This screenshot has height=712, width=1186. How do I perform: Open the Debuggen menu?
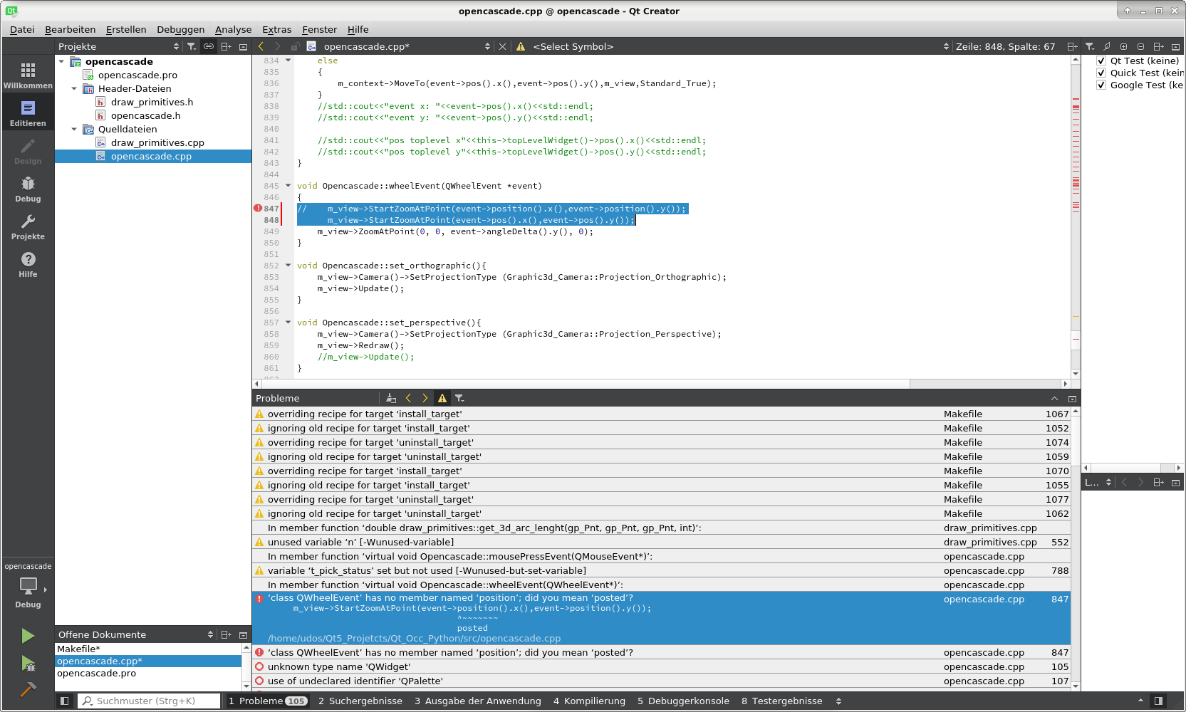coord(180,29)
